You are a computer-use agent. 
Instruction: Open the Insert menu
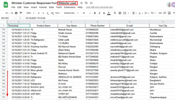click(34, 7)
